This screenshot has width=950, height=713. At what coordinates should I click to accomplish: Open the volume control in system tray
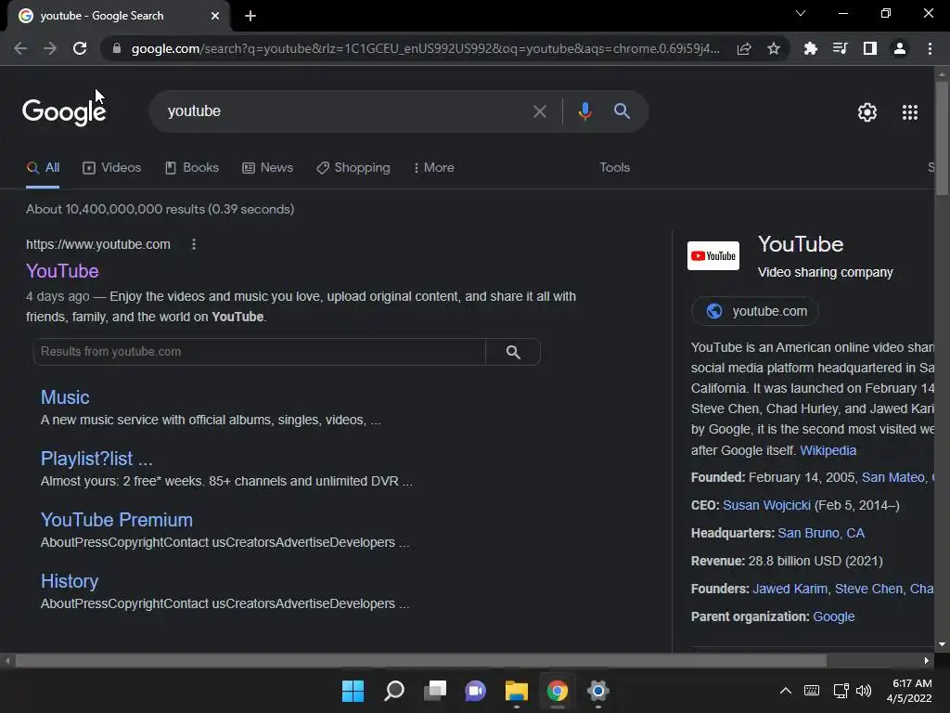[x=864, y=691]
